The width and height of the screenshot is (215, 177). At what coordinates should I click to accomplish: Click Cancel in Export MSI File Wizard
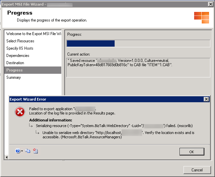tap(197, 170)
